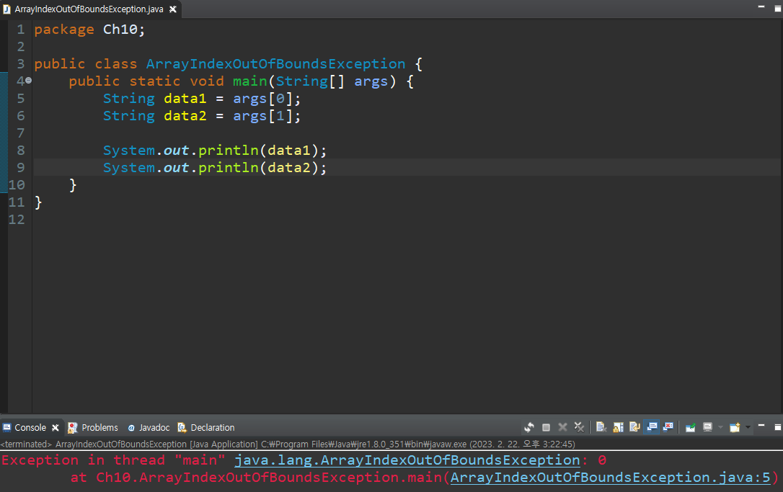The image size is (783, 492).
Task: Close the ArrayIndexOutOfBoundsException.java editor tab
Action: click(173, 9)
